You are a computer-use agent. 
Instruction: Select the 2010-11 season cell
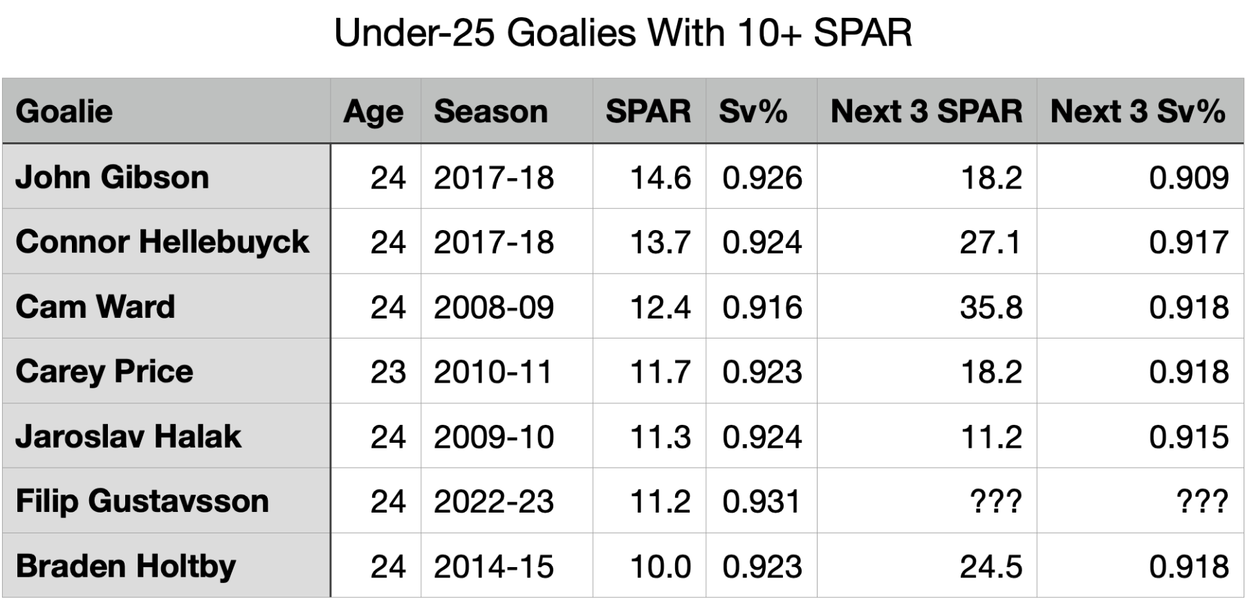(493, 372)
